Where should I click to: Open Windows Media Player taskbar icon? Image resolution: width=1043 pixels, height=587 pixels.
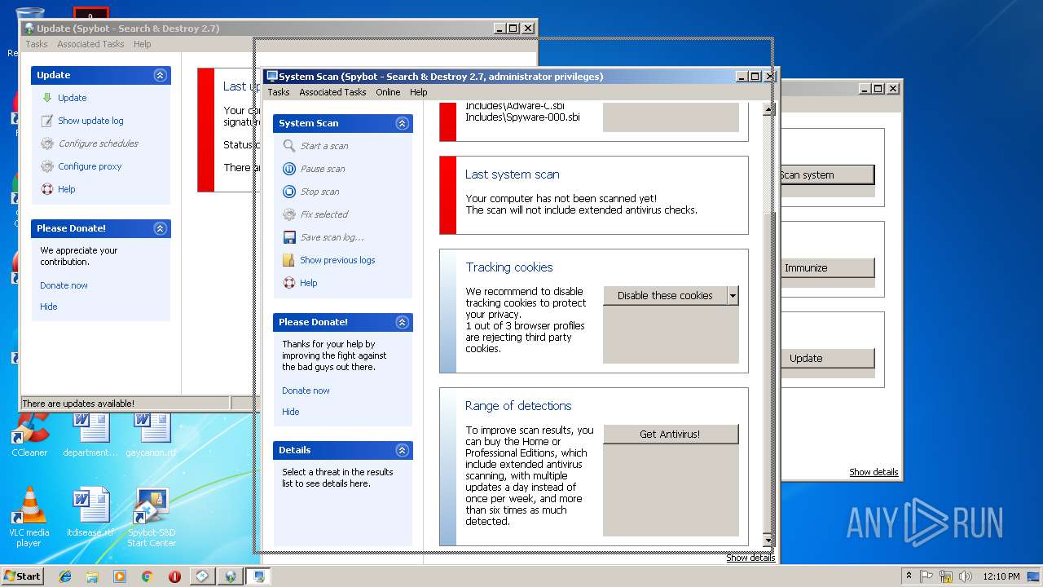(120, 576)
